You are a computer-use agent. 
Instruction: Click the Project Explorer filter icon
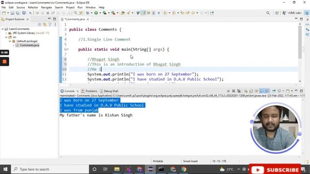pos(50,25)
